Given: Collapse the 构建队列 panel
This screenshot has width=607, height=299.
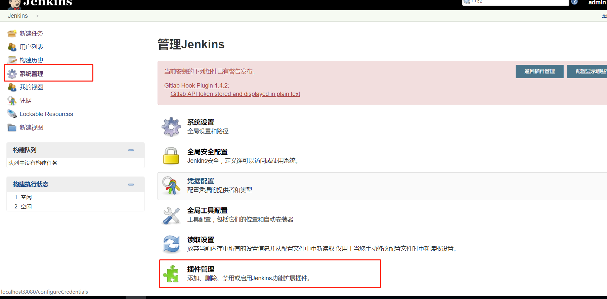Looking at the screenshot, I should (x=131, y=150).
